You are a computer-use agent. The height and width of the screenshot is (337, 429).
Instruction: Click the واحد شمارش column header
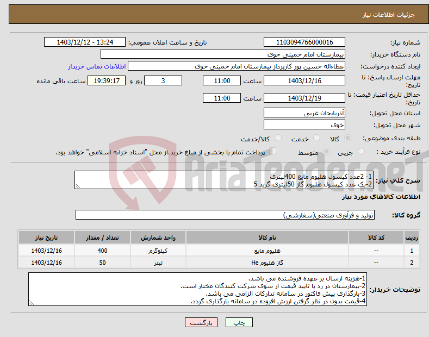click(x=158, y=238)
